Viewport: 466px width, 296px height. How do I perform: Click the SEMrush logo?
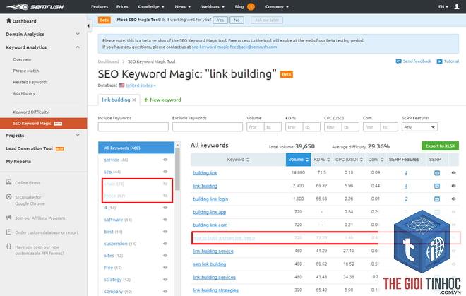tap(35, 7)
